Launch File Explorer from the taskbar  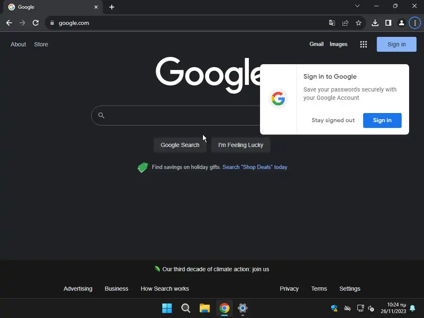point(205,308)
